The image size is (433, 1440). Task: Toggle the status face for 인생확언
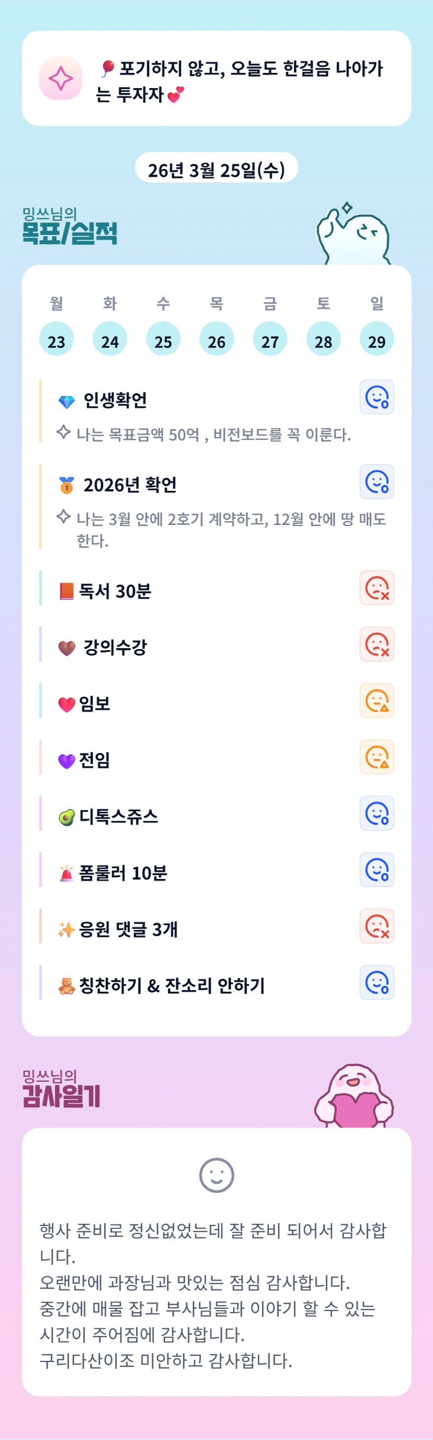pos(376,397)
